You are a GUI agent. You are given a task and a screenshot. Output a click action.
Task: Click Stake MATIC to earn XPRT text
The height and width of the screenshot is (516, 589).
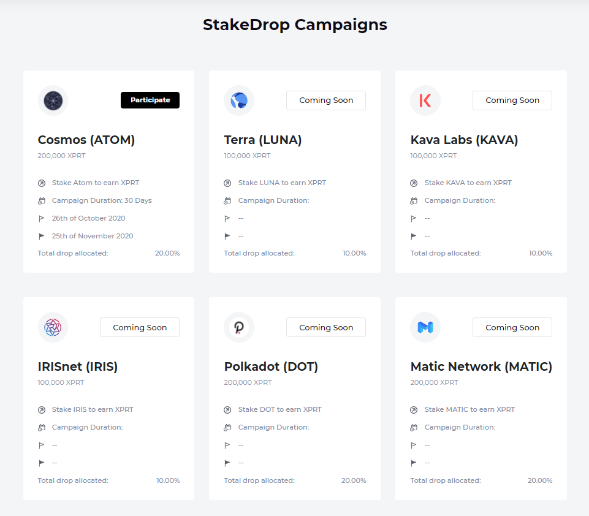click(x=469, y=410)
